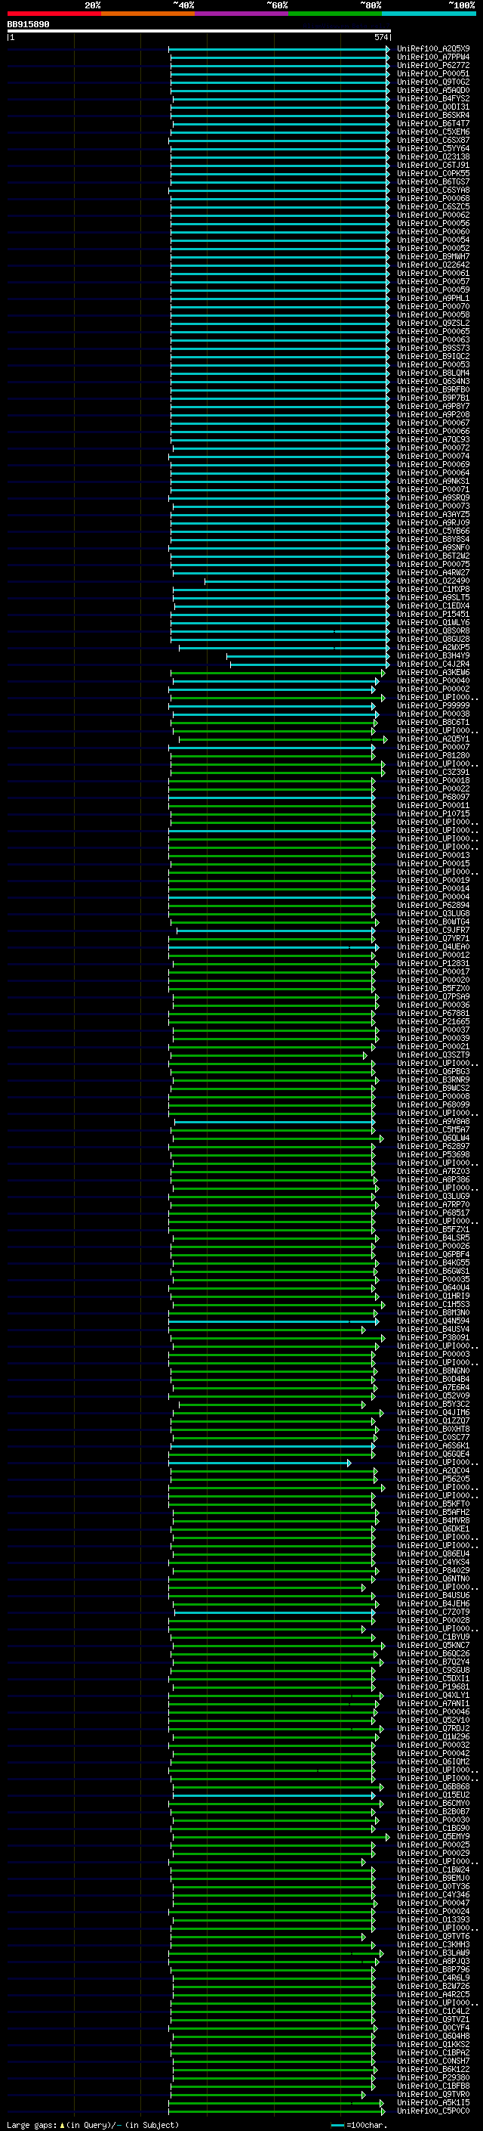Select hit label UniRef100_C1MXP8
Viewport: 483px width, 2131px height.
point(433,589)
